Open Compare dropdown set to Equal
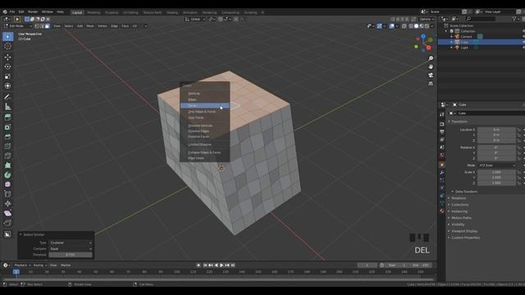 coord(71,249)
